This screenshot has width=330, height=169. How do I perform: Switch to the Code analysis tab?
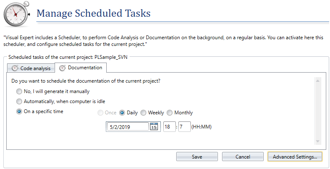pos(31,68)
